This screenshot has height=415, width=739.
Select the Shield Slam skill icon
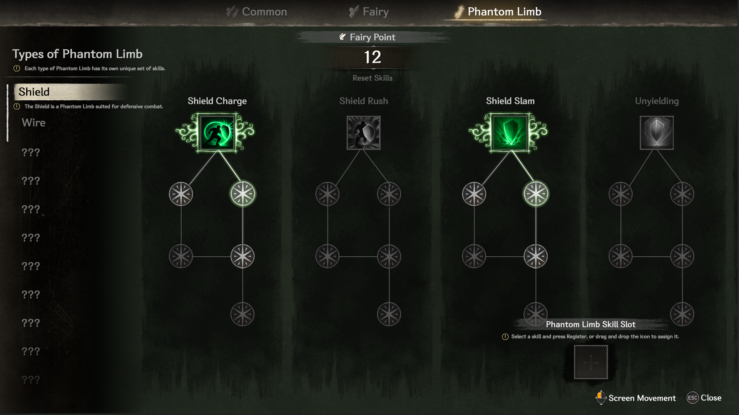[x=510, y=133]
